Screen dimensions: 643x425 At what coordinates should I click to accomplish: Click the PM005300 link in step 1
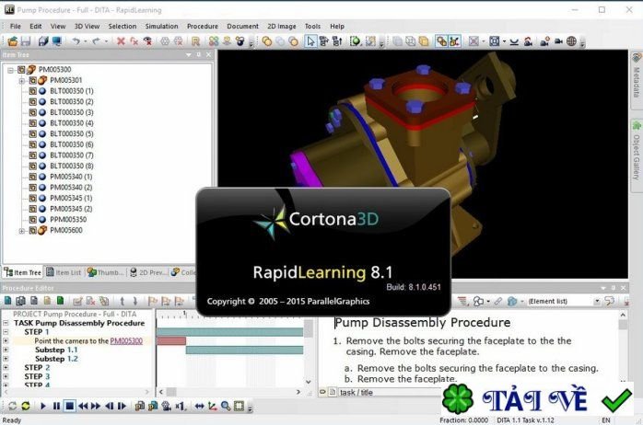126,340
